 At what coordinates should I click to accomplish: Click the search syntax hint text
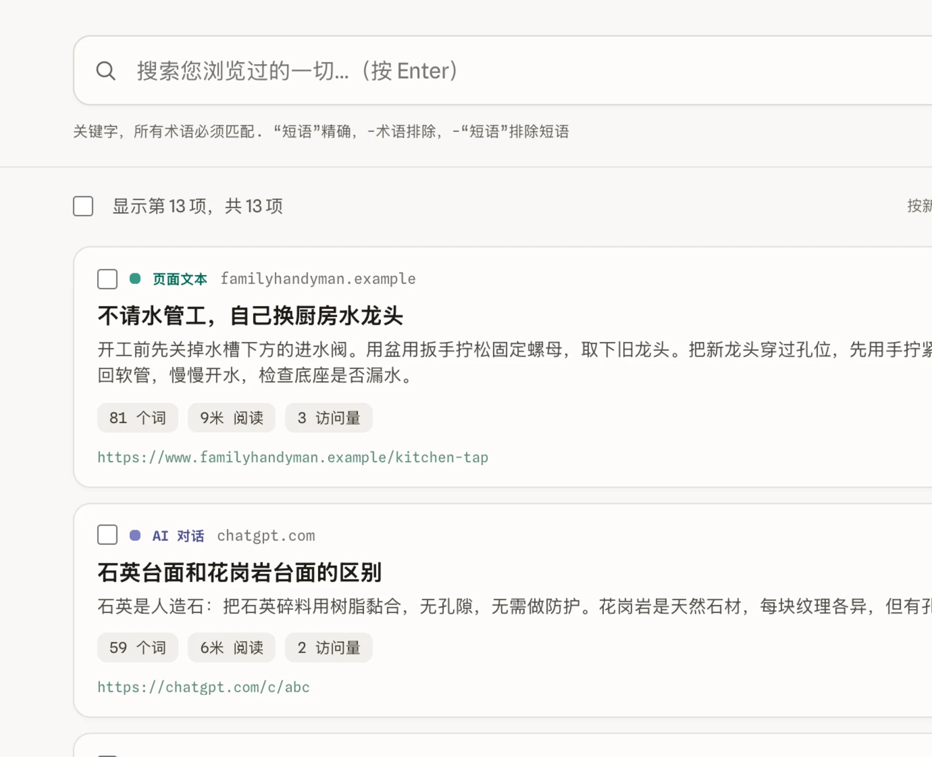(321, 132)
